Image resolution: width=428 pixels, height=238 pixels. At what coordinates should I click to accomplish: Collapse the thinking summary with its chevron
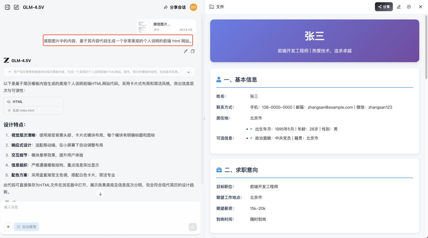click(x=189, y=72)
